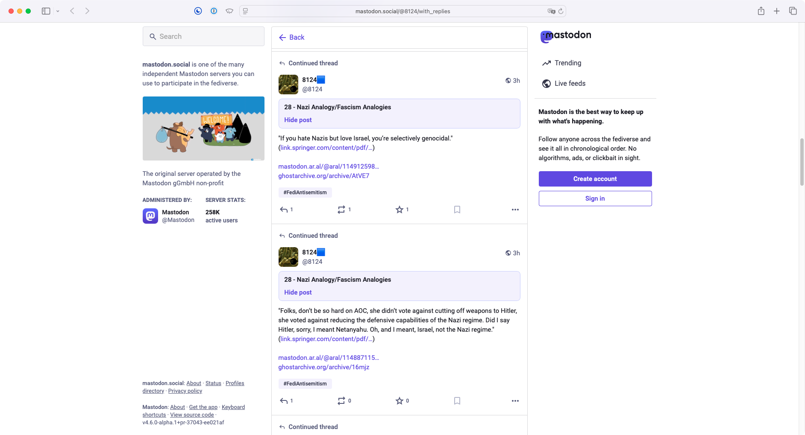Click the 8124 avatar on second post
805x435 pixels.
288,257
